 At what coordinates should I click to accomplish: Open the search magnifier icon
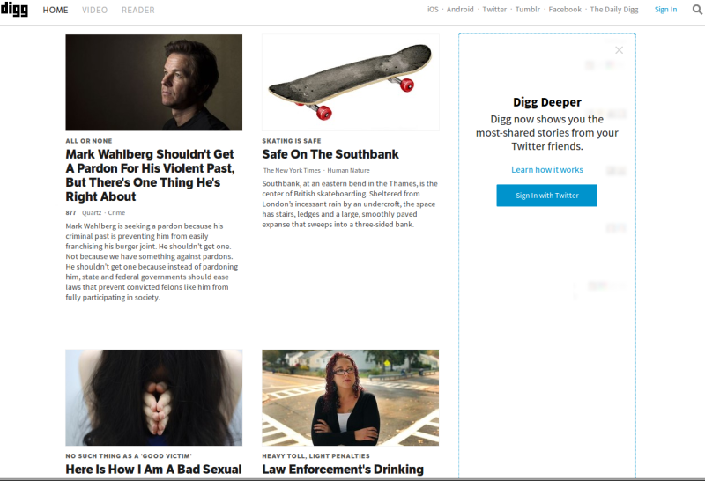[697, 10]
